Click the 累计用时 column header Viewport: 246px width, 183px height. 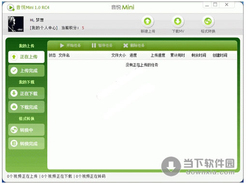(x=177, y=55)
